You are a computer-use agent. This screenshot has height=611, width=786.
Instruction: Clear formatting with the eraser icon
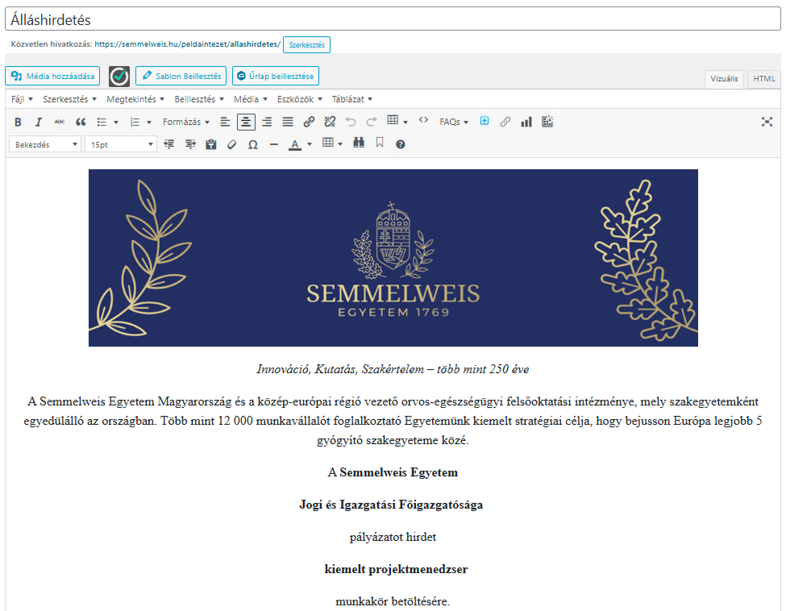(231, 144)
